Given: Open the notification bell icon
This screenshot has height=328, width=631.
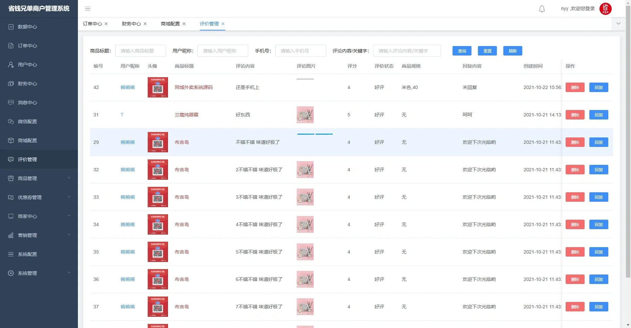Looking at the screenshot, I should (x=542, y=9).
